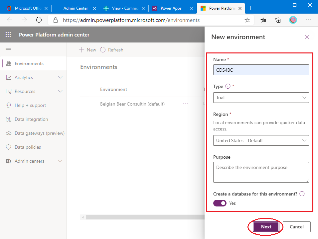Open more options for Belgian Beer Consultin

(x=185, y=104)
